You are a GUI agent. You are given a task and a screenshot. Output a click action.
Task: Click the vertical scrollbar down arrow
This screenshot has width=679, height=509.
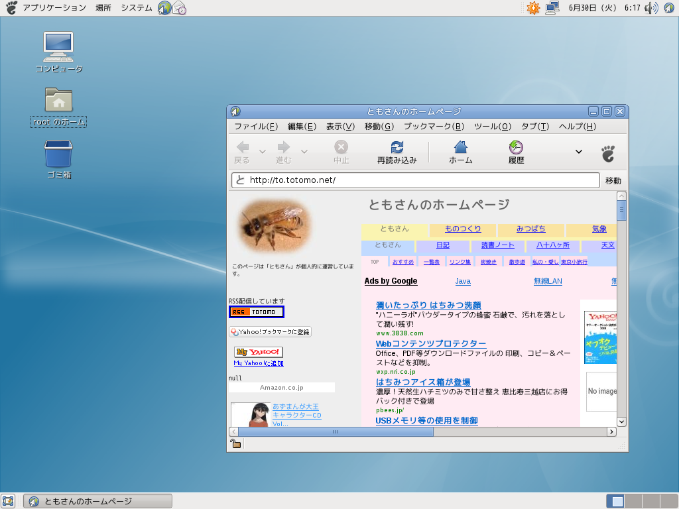[x=621, y=422]
